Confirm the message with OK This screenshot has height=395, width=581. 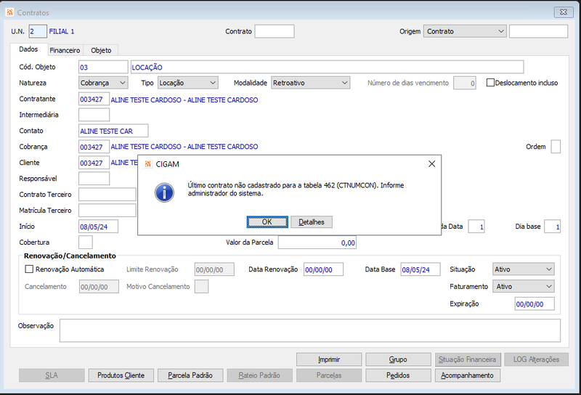(267, 222)
